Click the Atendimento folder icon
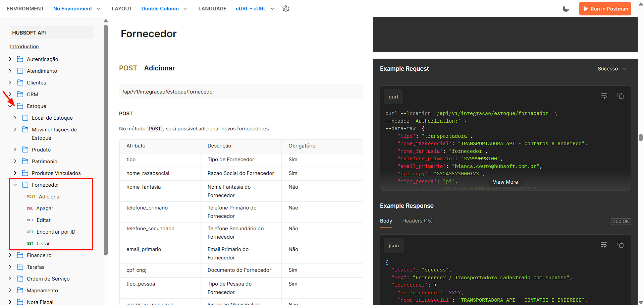The image size is (644, 305). (20, 71)
